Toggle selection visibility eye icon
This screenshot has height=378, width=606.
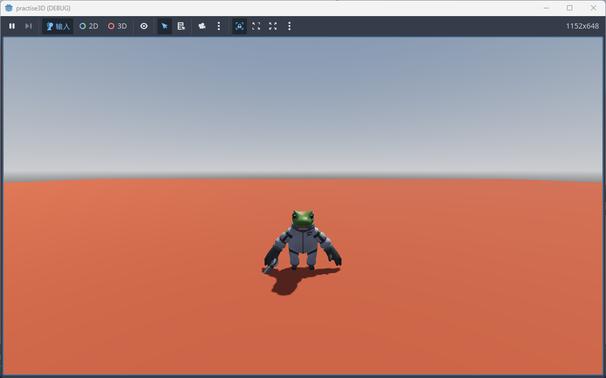144,26
